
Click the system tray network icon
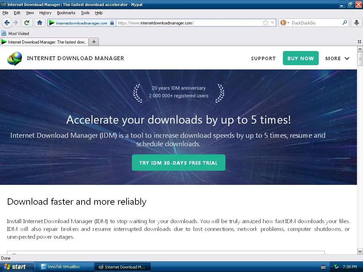pos(336,267)
